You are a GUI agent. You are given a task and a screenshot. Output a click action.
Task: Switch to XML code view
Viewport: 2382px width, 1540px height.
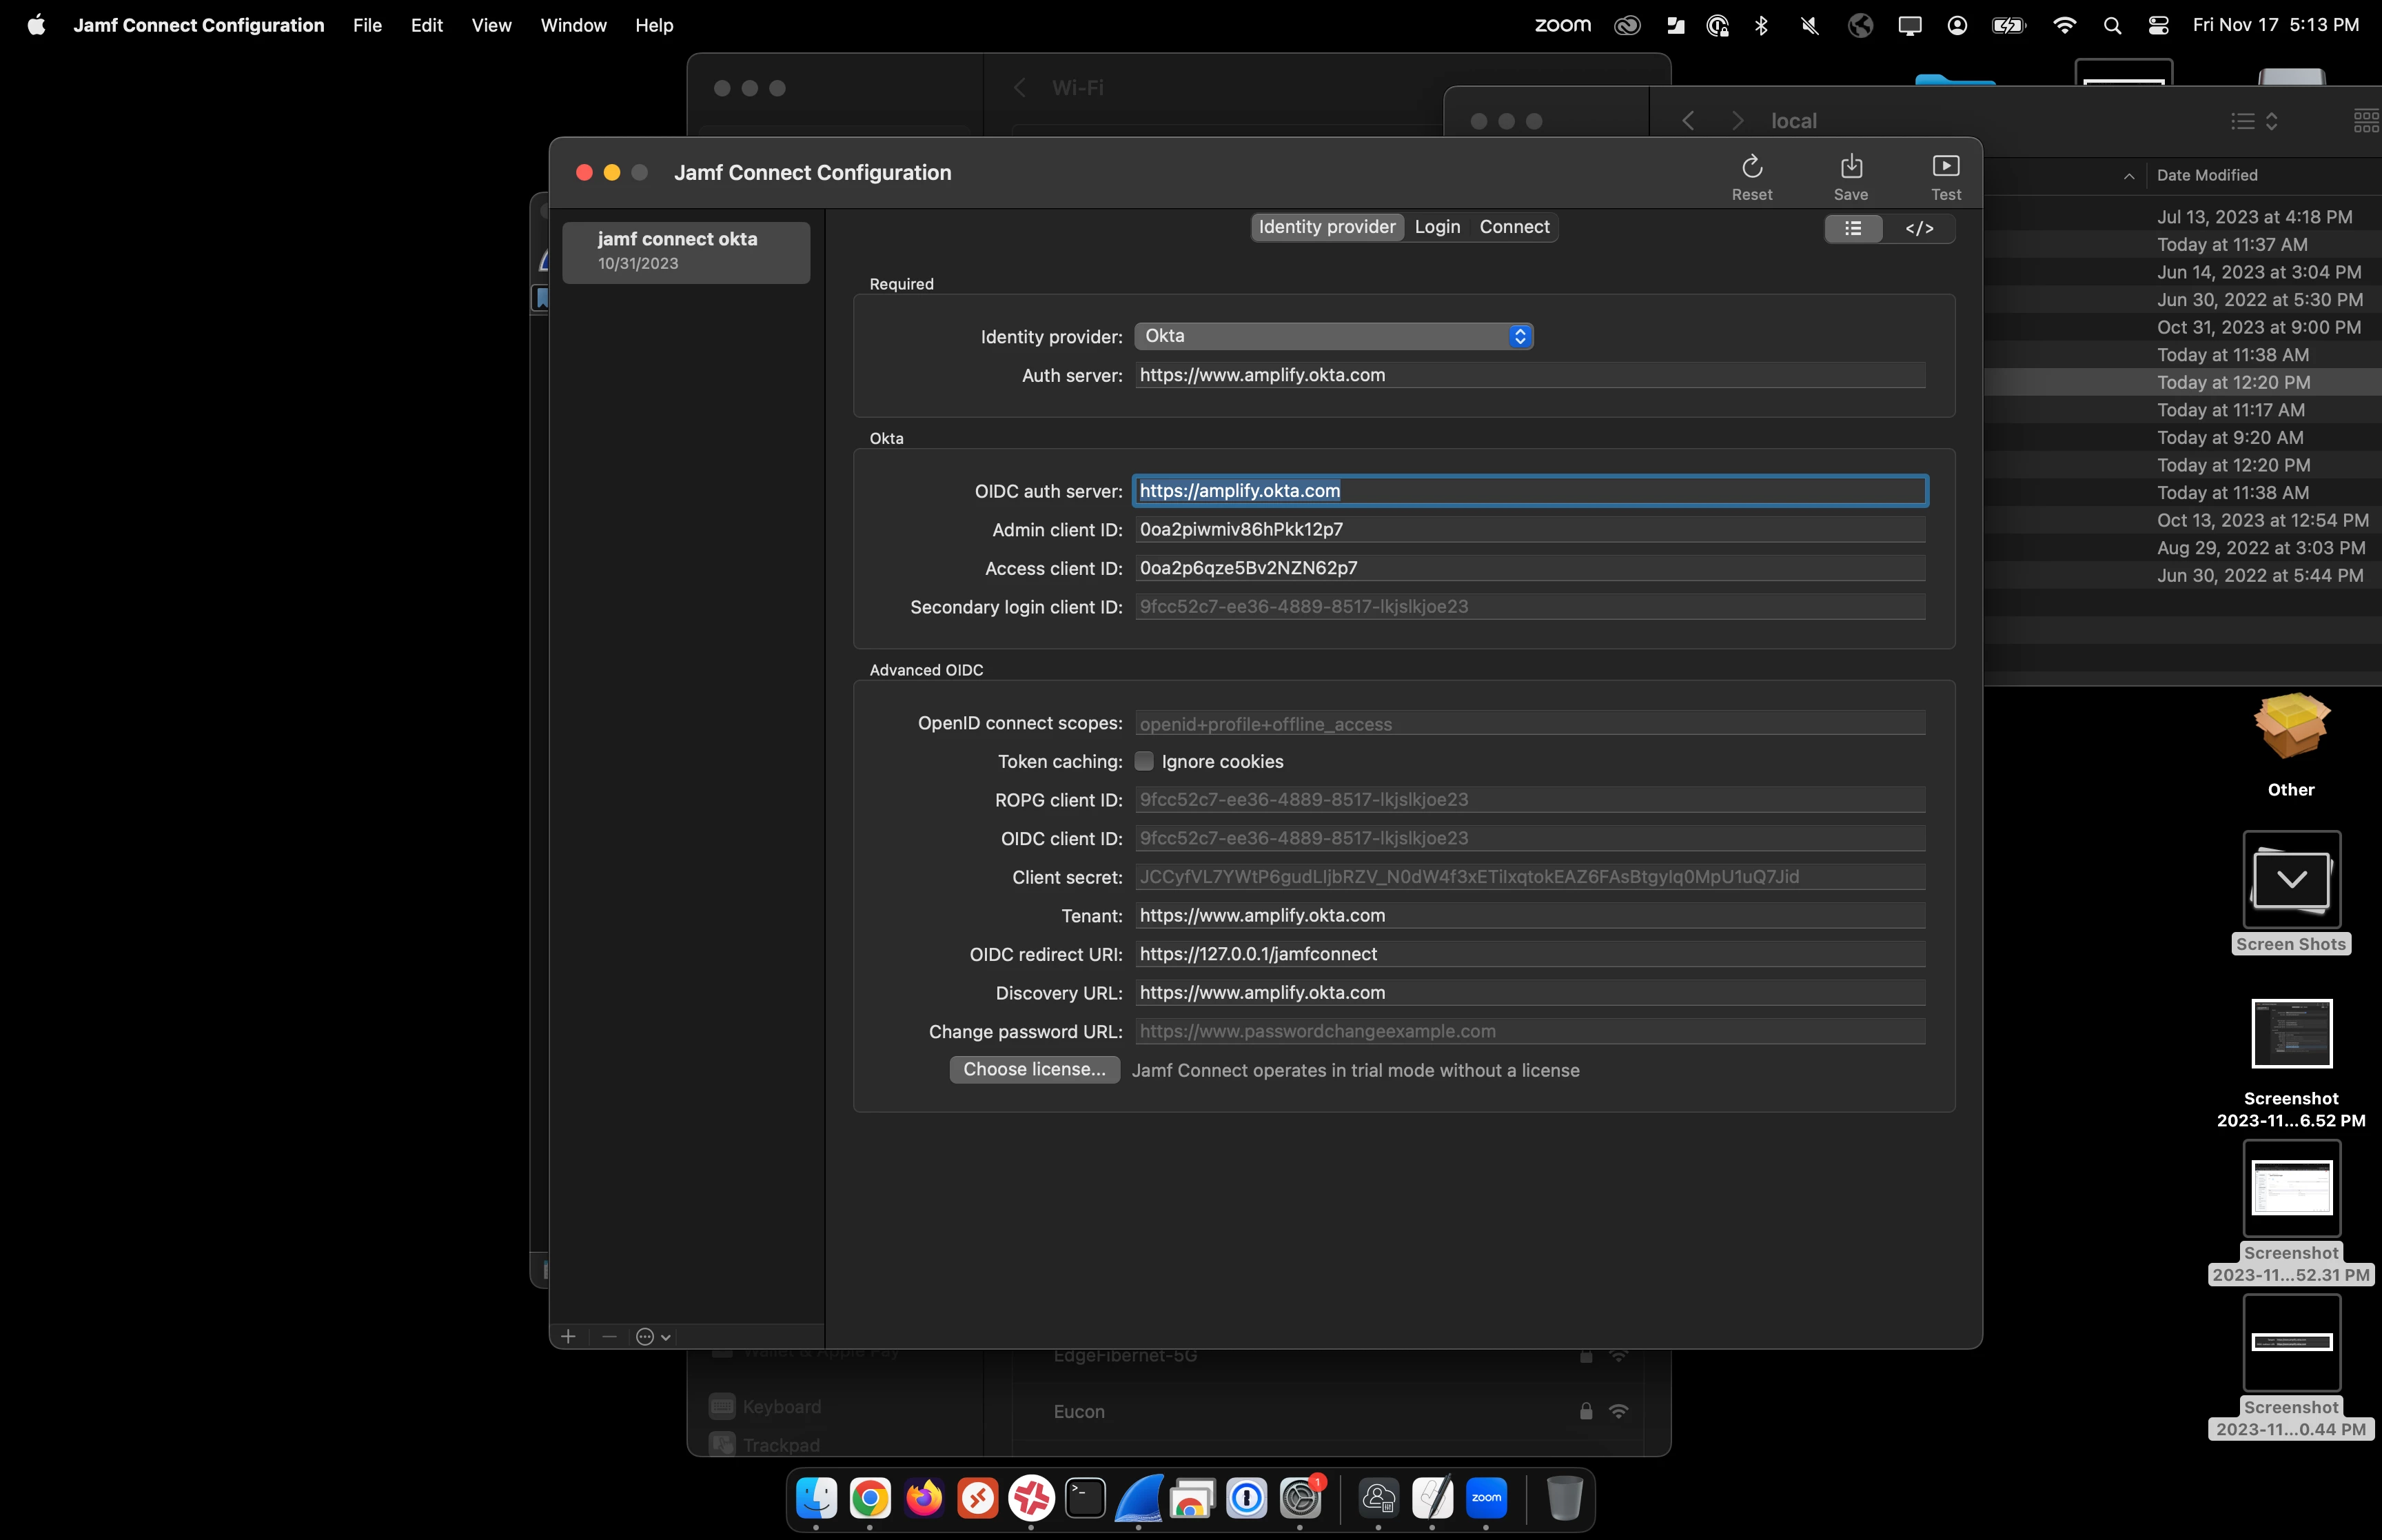click(1920, 228)
